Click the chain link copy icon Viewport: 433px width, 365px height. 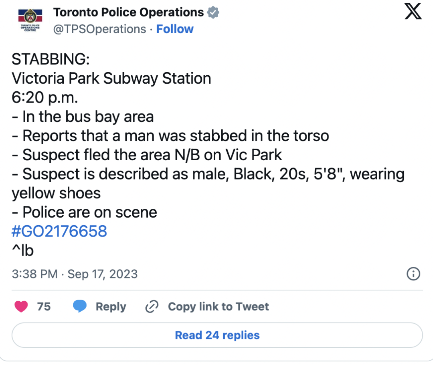152,307
